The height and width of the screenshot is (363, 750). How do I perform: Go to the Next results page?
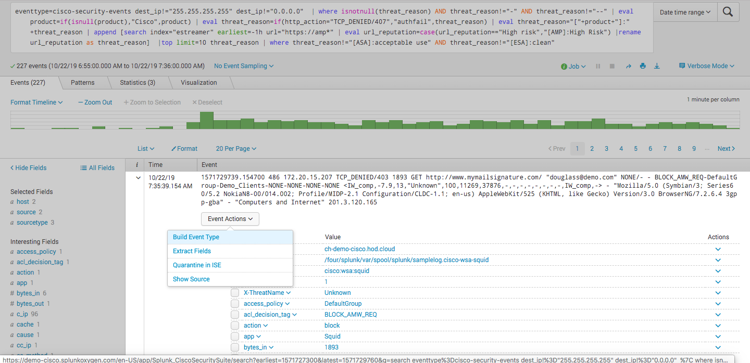726,149
